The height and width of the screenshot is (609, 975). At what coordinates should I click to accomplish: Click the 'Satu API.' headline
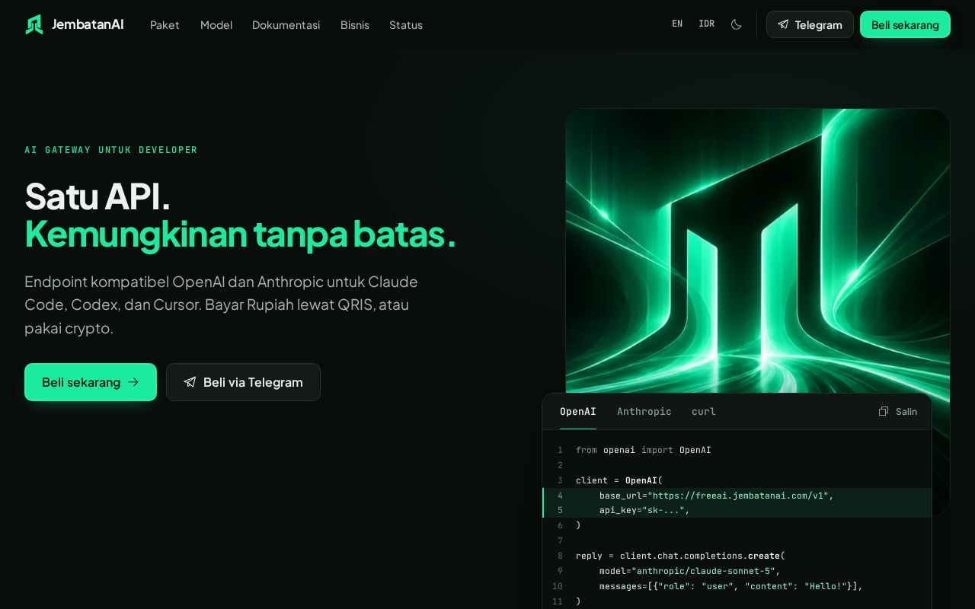(x=97, y=196)
